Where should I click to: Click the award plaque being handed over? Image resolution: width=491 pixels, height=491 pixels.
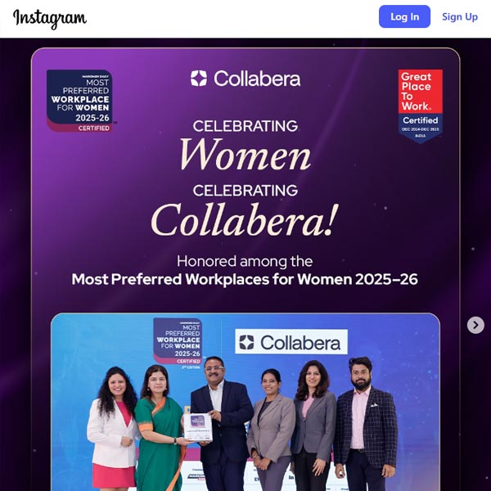point(198,427)
